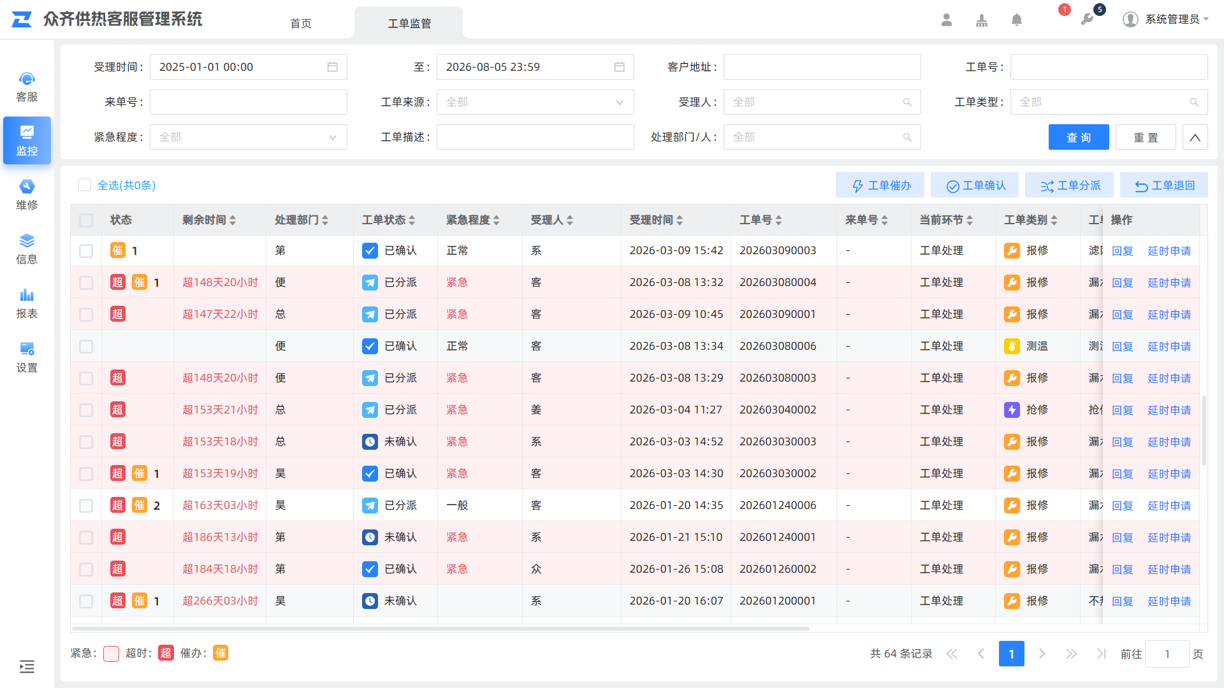Go to next page arrow
Viewport: 1224px width, 688px height.
point(1042,654)
